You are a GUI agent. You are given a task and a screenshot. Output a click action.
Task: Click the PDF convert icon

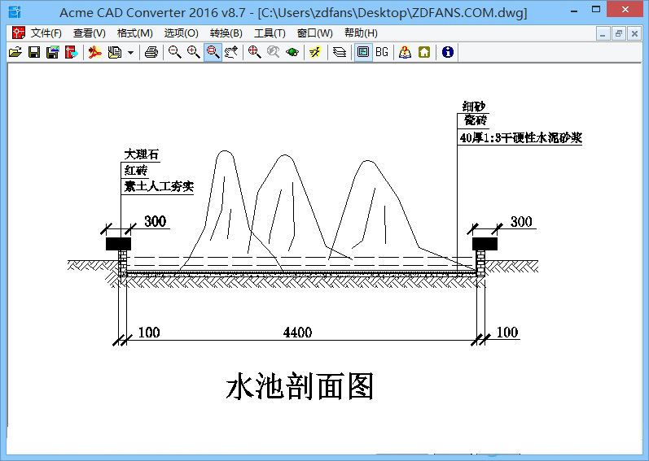(95, 52)
